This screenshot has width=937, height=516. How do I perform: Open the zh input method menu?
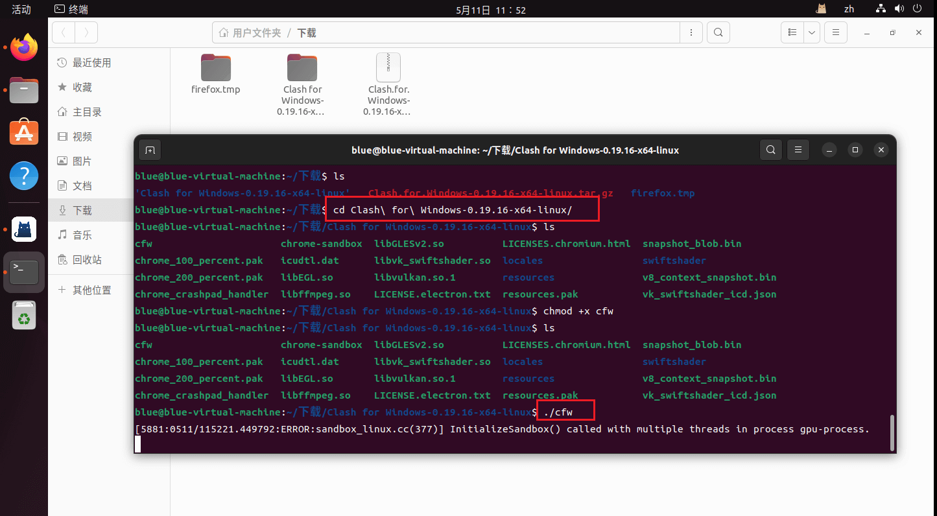click(x=849, y=9)
